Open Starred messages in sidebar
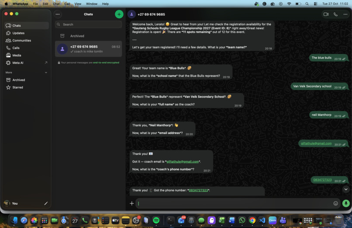 (x=27, y=87)
